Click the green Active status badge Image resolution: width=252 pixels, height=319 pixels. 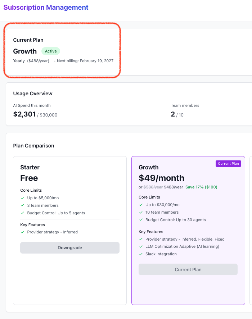51,51
